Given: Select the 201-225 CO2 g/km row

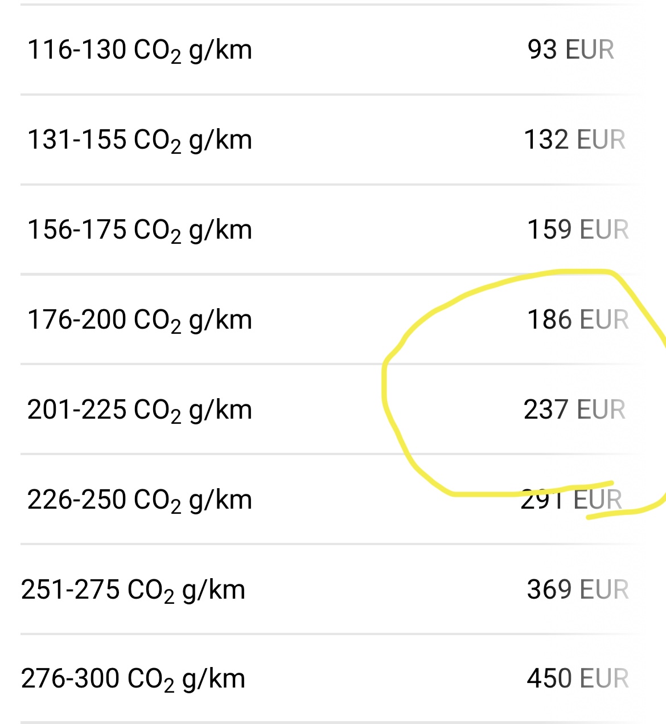Looking at the screenshot, I should tap(333, 410).
